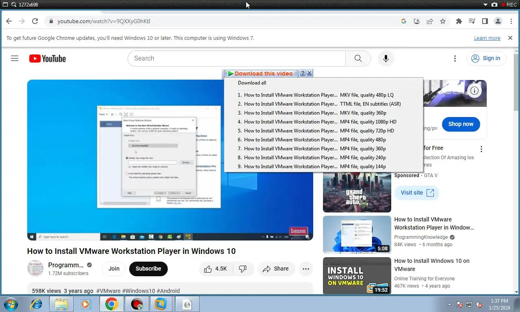This screenshot has height=312, width=520.
Task: Open How to Install Windows 10 on VMware
Action: [431, 265]
